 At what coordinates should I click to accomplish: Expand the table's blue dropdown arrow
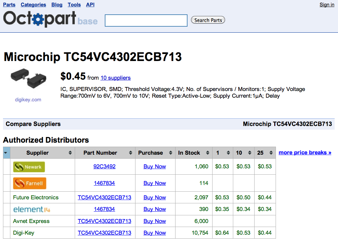(6, 153)
